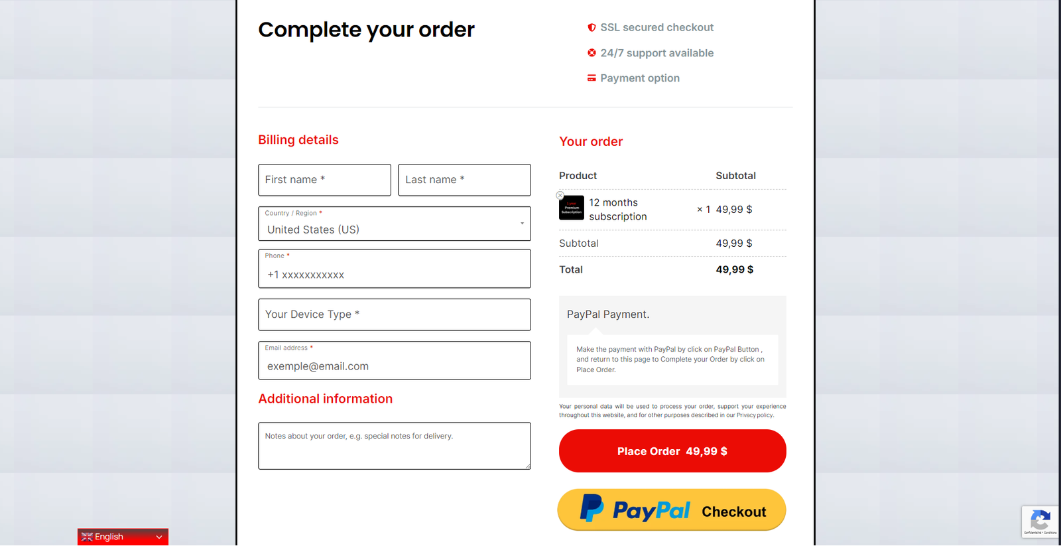The height and width of the screenshot is (546, 1061).
Task: Click the order notes text area
Action: [395, 446]
